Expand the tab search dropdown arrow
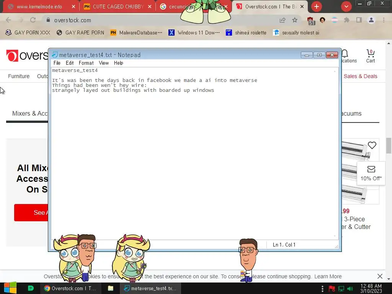This screenshot has width=392, height=294. tap(346, 7)
